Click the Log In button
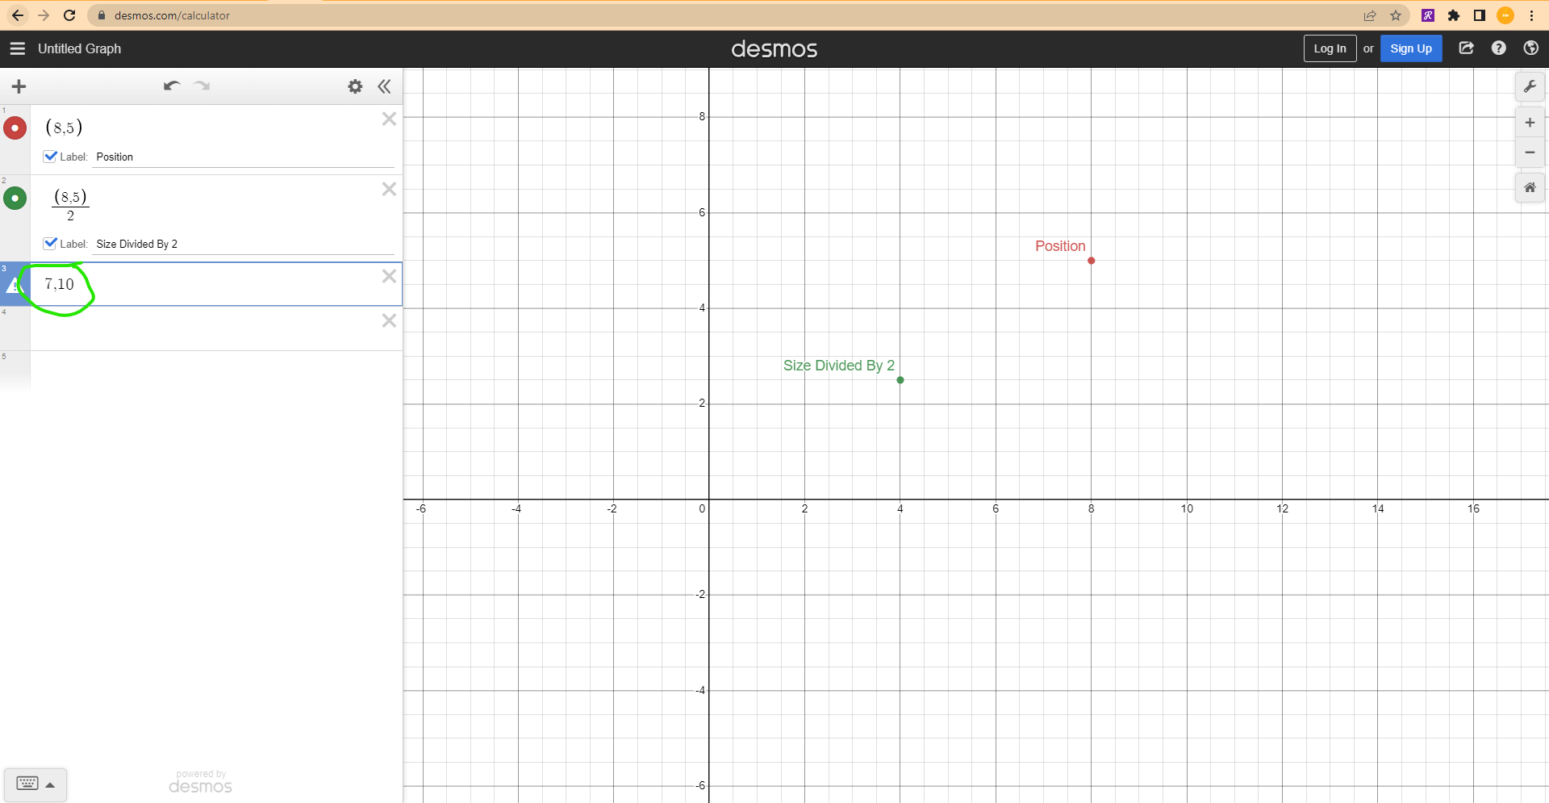Image resolution: width=1549 pixels, height=803 pixels. tap(1330, 48)
